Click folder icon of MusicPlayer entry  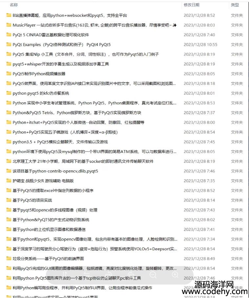tap(9, 25)
